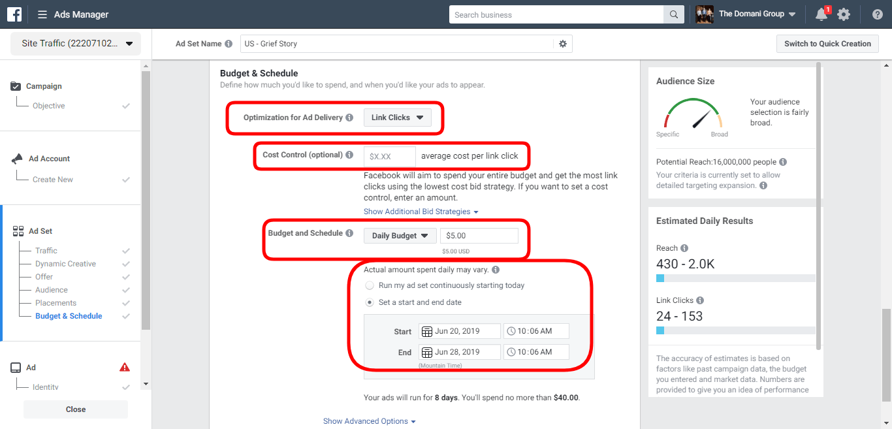Select Set a start and end date
This screenshot has height=429, width=892.
coord(370,302)
